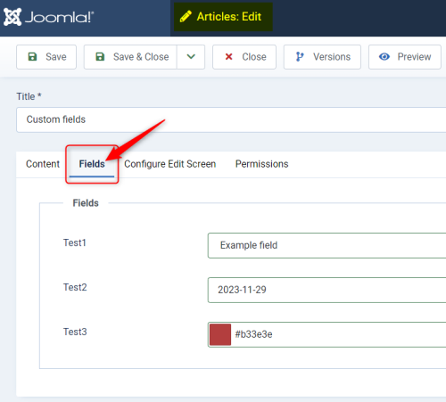Click the Close button
The height and width of the screenshot is (402, 446).
pyautogui.click(x=244, y=57)
